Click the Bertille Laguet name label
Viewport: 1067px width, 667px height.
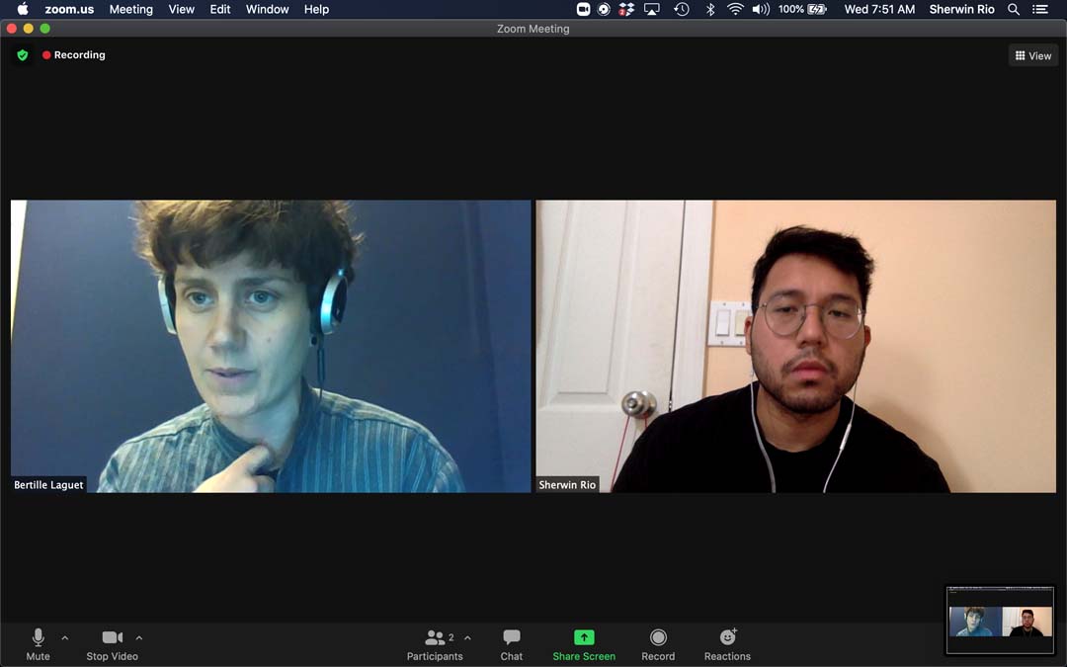48,484
